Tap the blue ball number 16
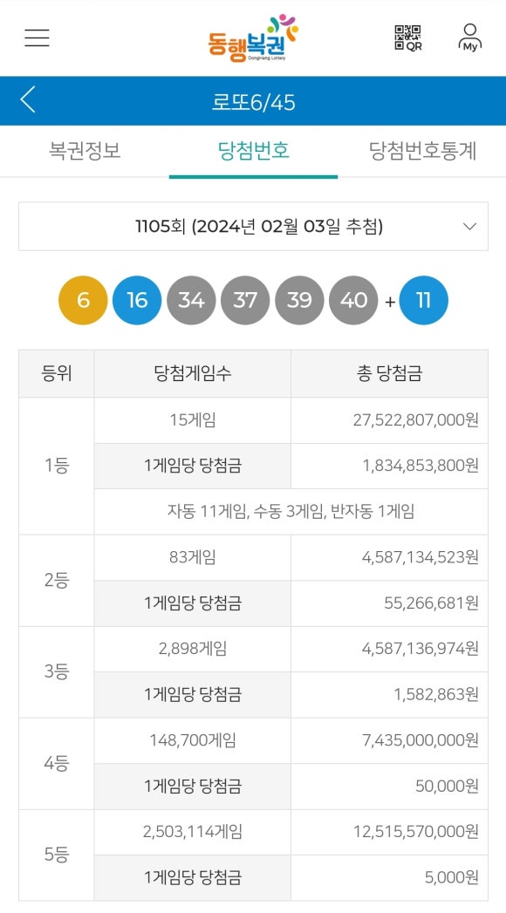The image size is (506, 913). point(137,300)
